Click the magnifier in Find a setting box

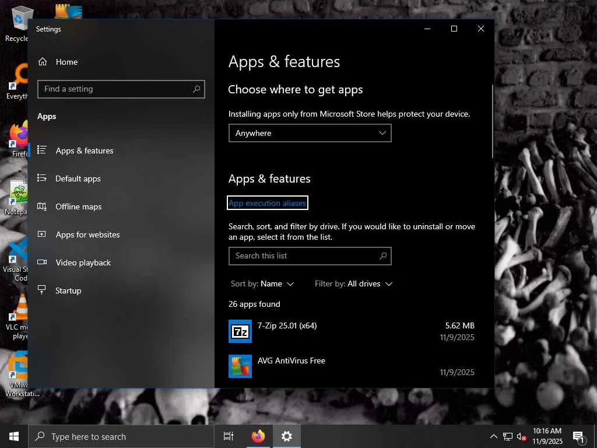196,89
